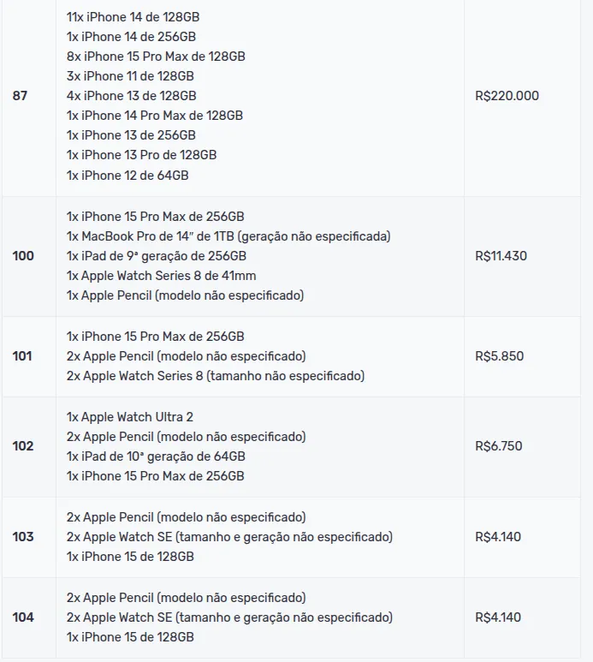Select row number 100
This screenshot has height=662, width=593.
[x=23, y=256]
